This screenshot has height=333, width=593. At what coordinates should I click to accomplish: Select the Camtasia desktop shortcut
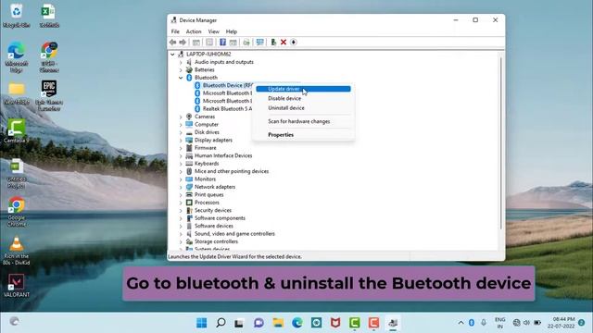pyautogui.click(x=16, y=131)
